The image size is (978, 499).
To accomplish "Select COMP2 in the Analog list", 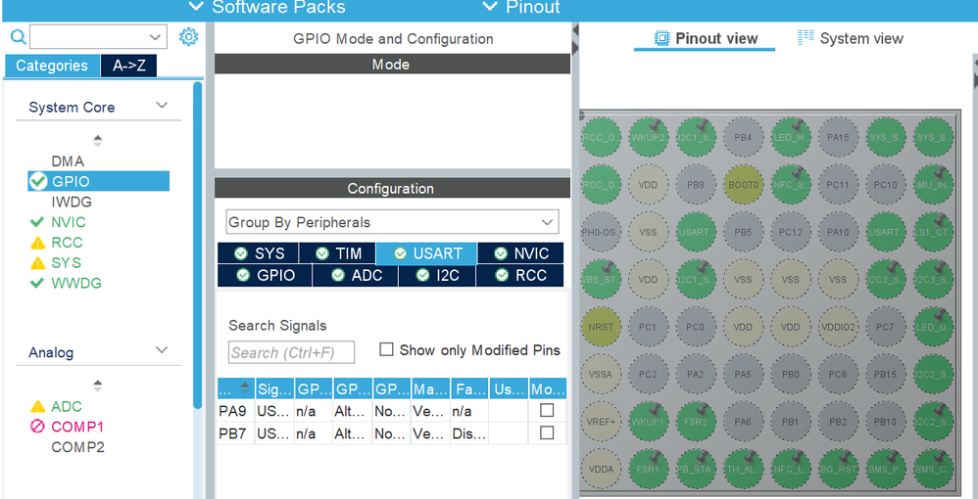I will (x=77, y=447).
